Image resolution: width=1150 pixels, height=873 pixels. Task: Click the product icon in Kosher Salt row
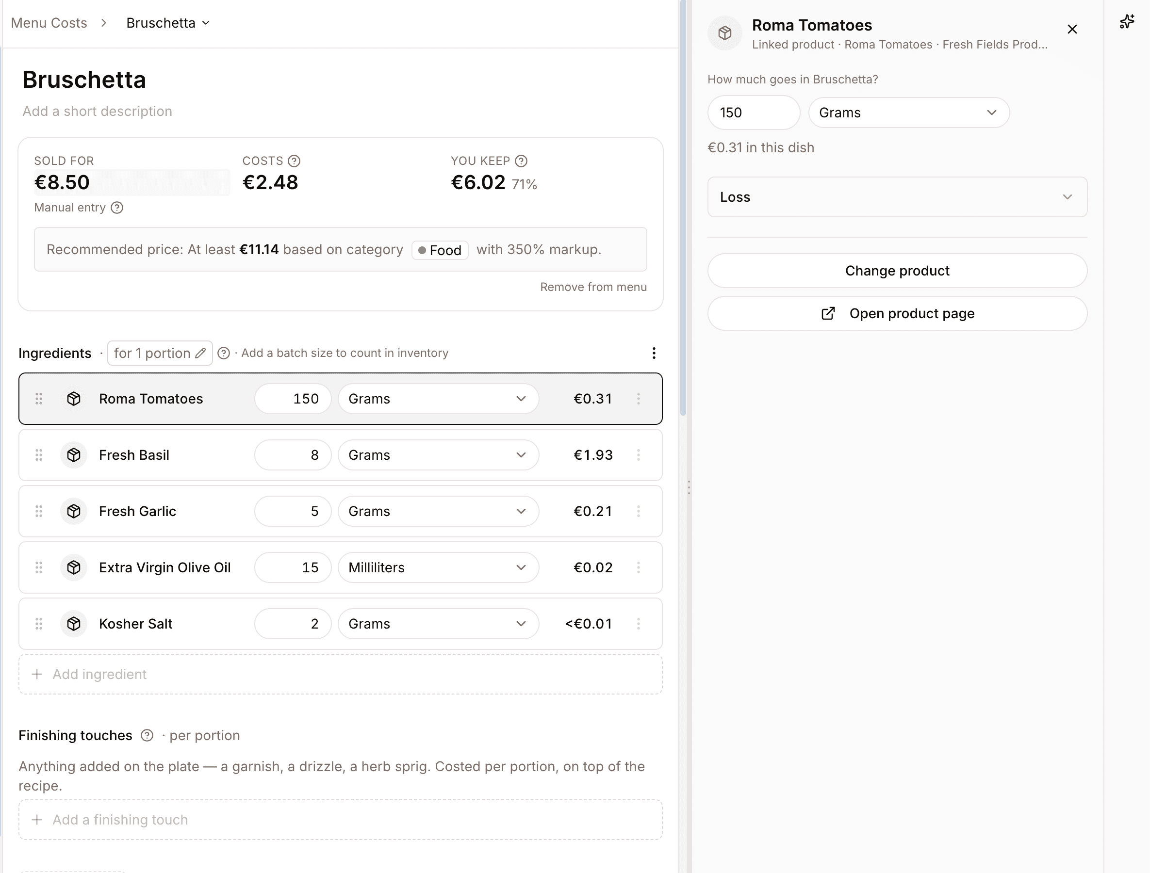(x=74, y=624)
